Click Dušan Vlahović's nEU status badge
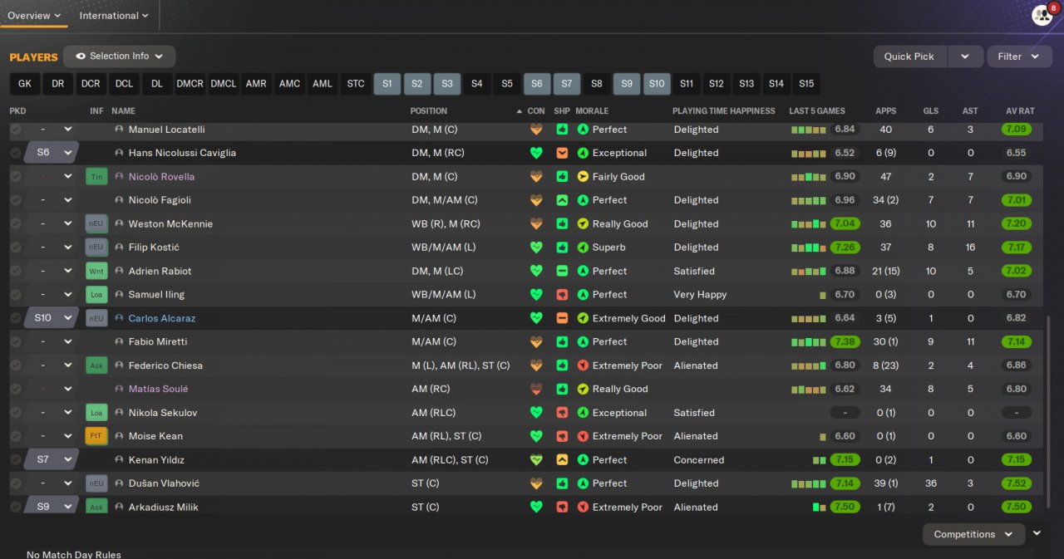Viewport: 1064px width, 559px height. (x=96, y=483)
